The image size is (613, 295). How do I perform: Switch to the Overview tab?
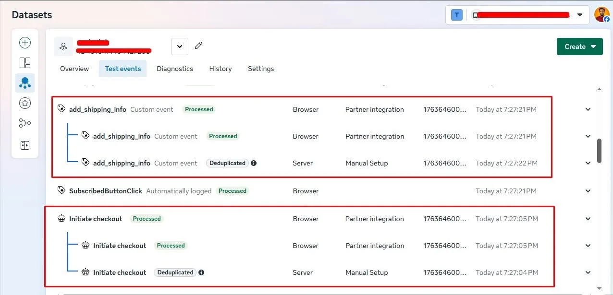(74, 69)
